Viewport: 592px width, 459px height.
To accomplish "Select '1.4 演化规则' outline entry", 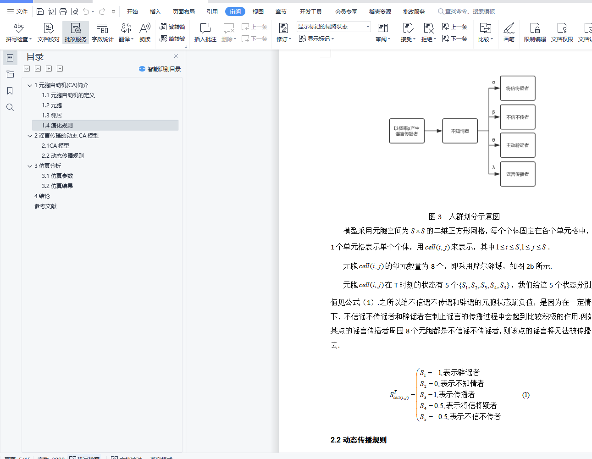I will [x=105, y=126].
